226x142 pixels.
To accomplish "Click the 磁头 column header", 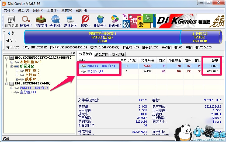I will pyautogui.click(x=188, y=60).
